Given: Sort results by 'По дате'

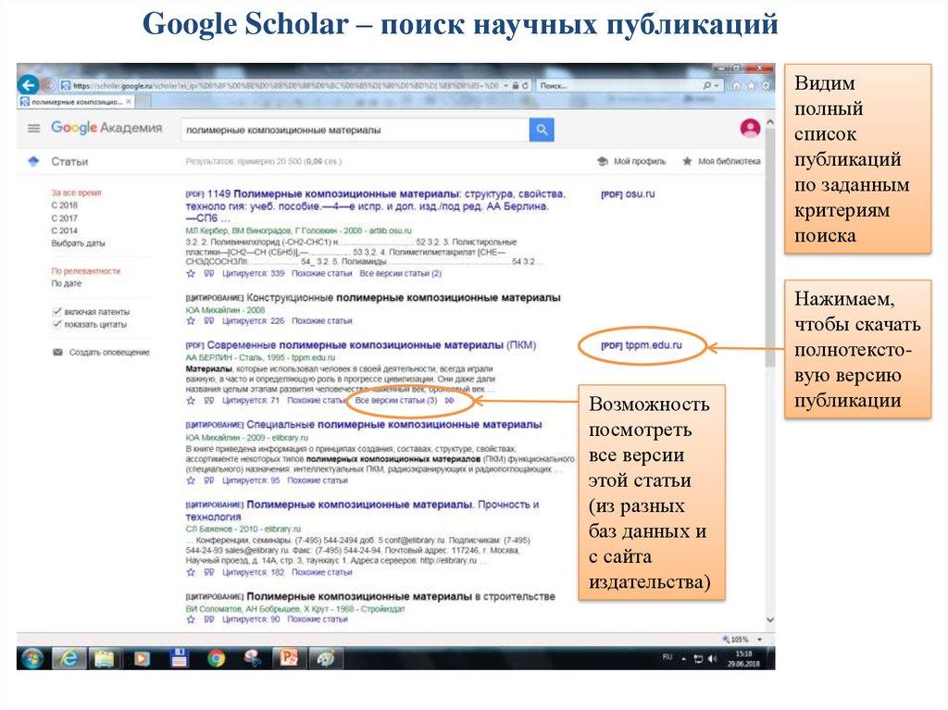Looking at the screenshot, I should pos(67,284).
